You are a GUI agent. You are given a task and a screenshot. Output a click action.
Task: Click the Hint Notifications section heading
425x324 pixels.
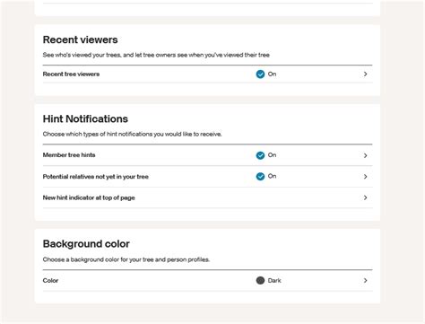[x=85, y=118]
